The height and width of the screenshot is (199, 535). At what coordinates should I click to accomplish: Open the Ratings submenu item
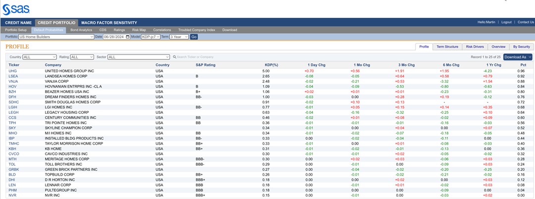119,30
